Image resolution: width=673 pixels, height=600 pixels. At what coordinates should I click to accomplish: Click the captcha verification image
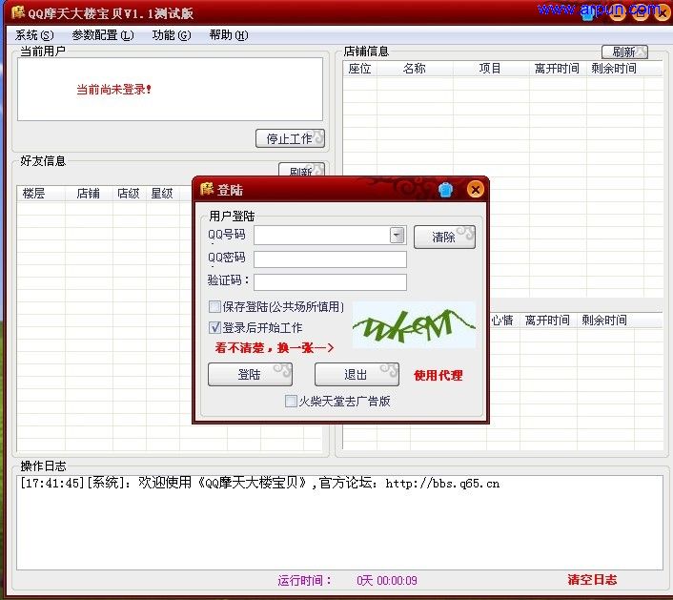pos(414,324)
